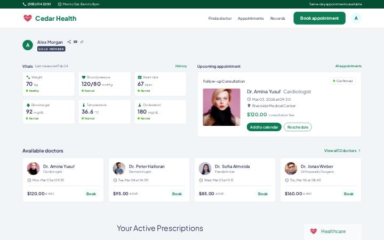Click the Your Active Prescriptions heading
The height and width of the screenshot is (240, 384).
tap(160, 228)
